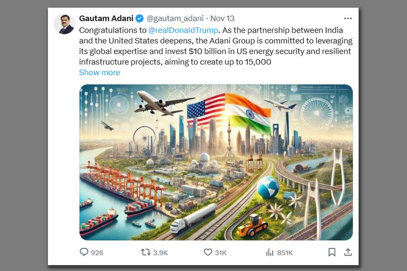Expand the tweet with Show more
Image resolution: width=407 pixels, height=271 pixels.
pos(99,72)
